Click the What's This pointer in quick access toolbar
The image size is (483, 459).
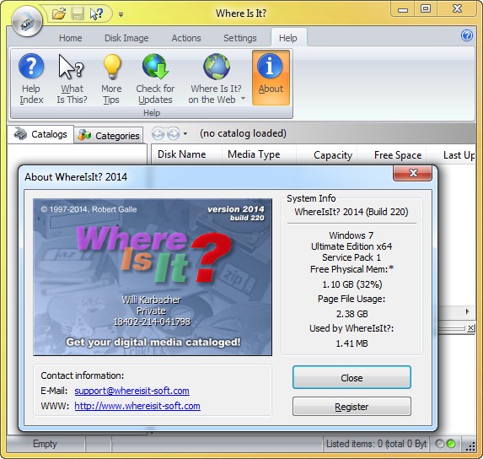pos(96,13)
